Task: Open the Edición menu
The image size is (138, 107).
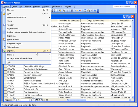Action: [x=14, y=7]
